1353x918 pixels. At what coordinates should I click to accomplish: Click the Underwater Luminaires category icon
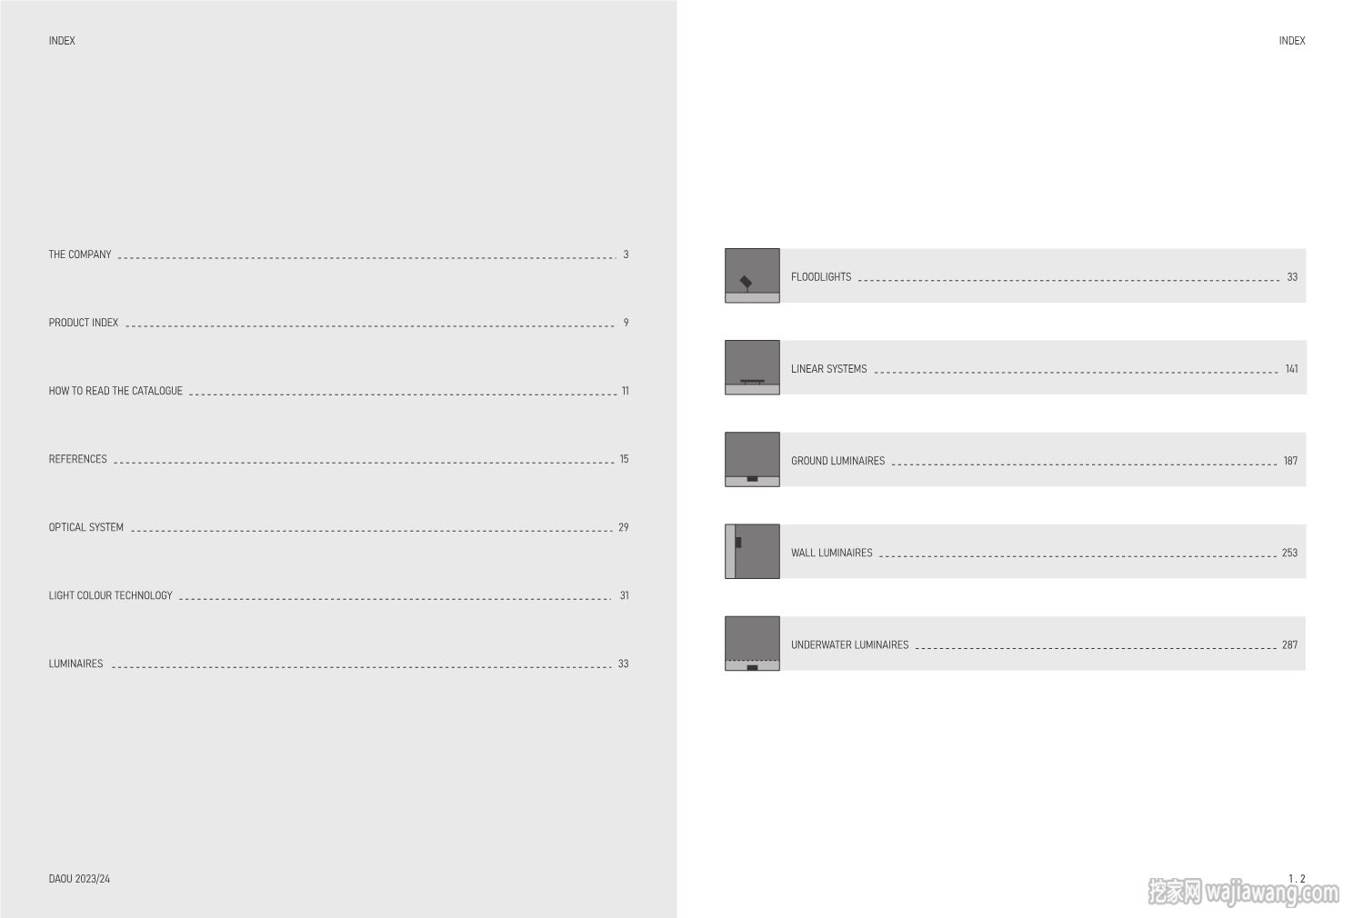[752, 644]
